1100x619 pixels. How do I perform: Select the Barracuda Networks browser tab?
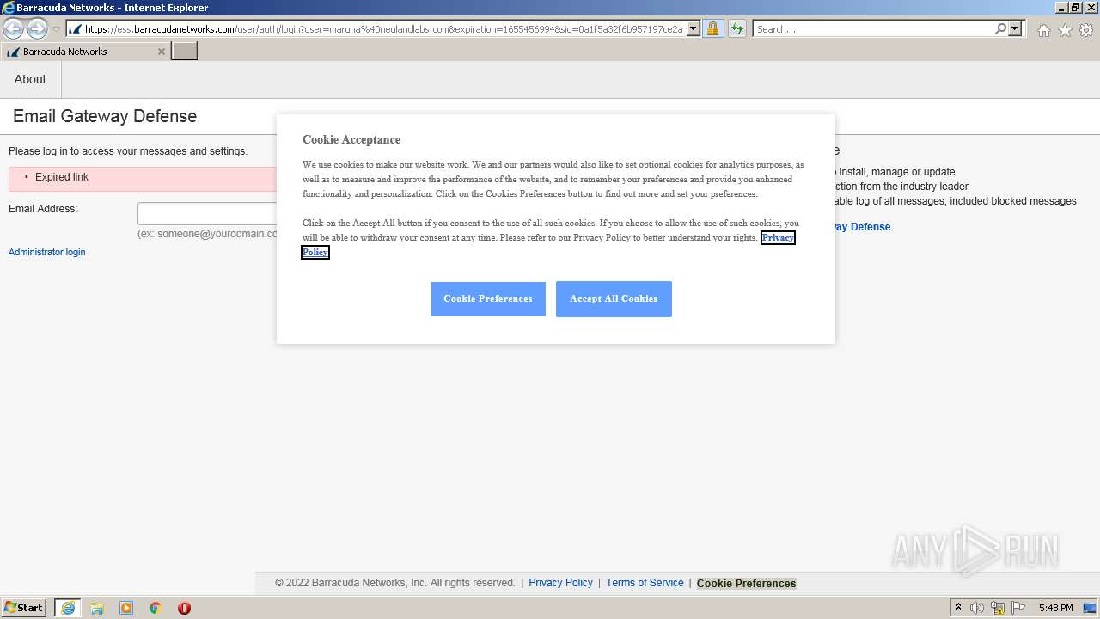pos(85,52)
